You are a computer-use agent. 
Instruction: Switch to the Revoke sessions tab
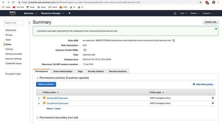point(118,71)
